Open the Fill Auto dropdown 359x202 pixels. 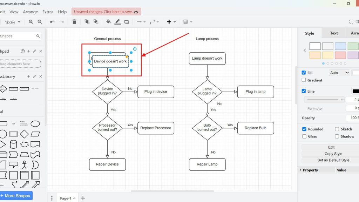[339, 73]
